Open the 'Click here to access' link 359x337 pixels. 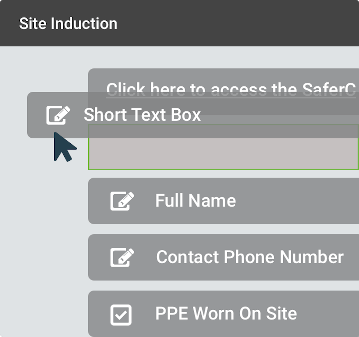(x=231, y=89)
